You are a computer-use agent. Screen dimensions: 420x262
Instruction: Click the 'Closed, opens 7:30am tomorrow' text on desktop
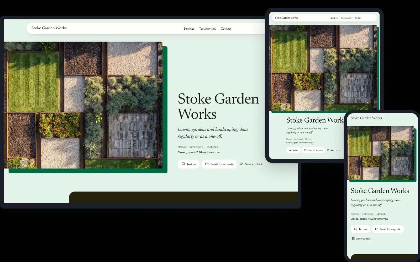point(198,152)
